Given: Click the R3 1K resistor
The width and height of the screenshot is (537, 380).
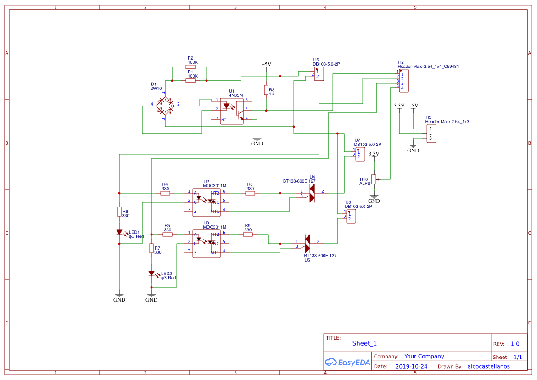Looking at the screenshot, I should click(266, 90).
